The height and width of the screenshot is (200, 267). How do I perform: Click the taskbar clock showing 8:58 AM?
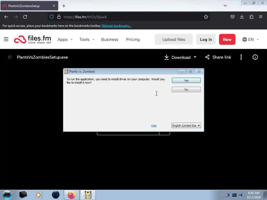point(254,195)
